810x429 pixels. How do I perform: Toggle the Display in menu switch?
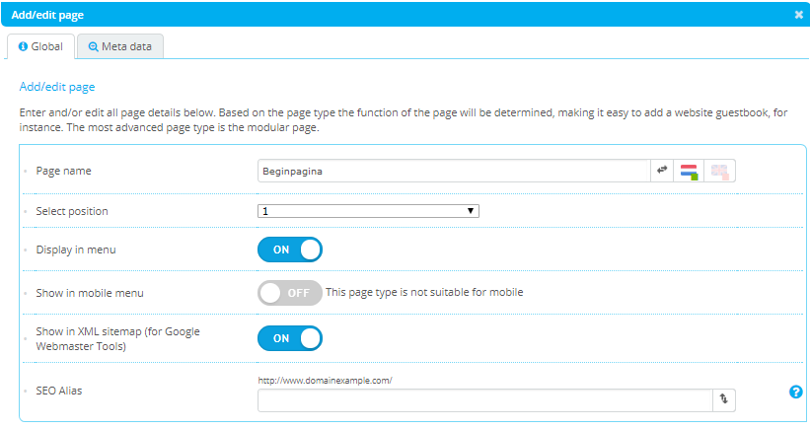click(290, 250)
